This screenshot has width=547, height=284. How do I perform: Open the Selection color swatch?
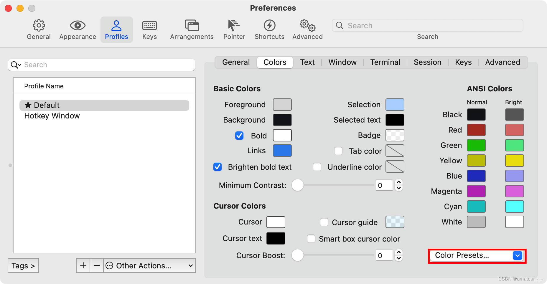point(395,105)
